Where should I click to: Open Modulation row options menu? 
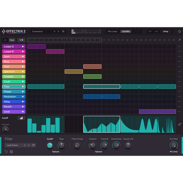pos(179,97)
